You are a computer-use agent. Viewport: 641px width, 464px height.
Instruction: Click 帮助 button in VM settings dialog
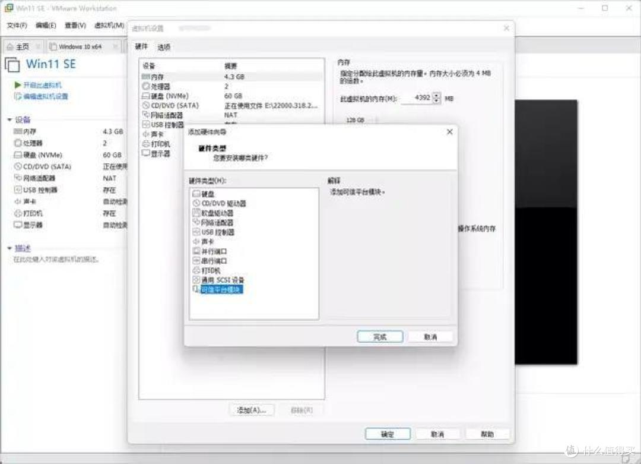click(x=487, y=434)
